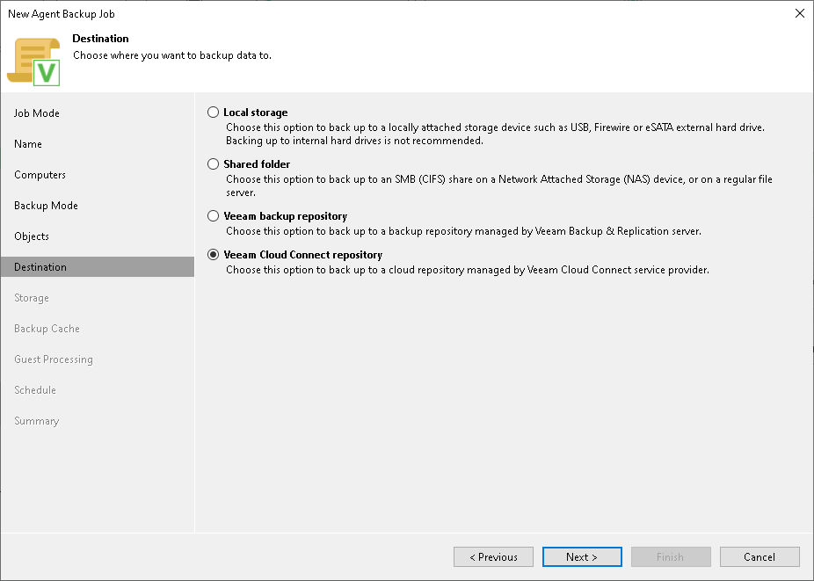This screenshot has width=814, height=581.
Task: Select Veeam Cloud Connect repository
Action: [213, 254]
